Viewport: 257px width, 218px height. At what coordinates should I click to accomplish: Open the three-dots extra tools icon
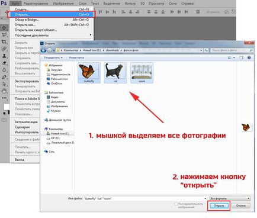pos(4,98)
